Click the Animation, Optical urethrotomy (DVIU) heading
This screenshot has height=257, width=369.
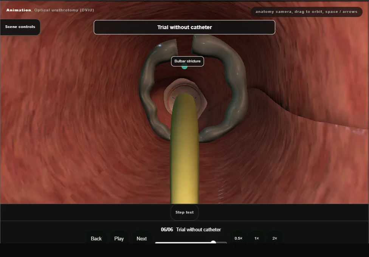click(x=50, y=10)
